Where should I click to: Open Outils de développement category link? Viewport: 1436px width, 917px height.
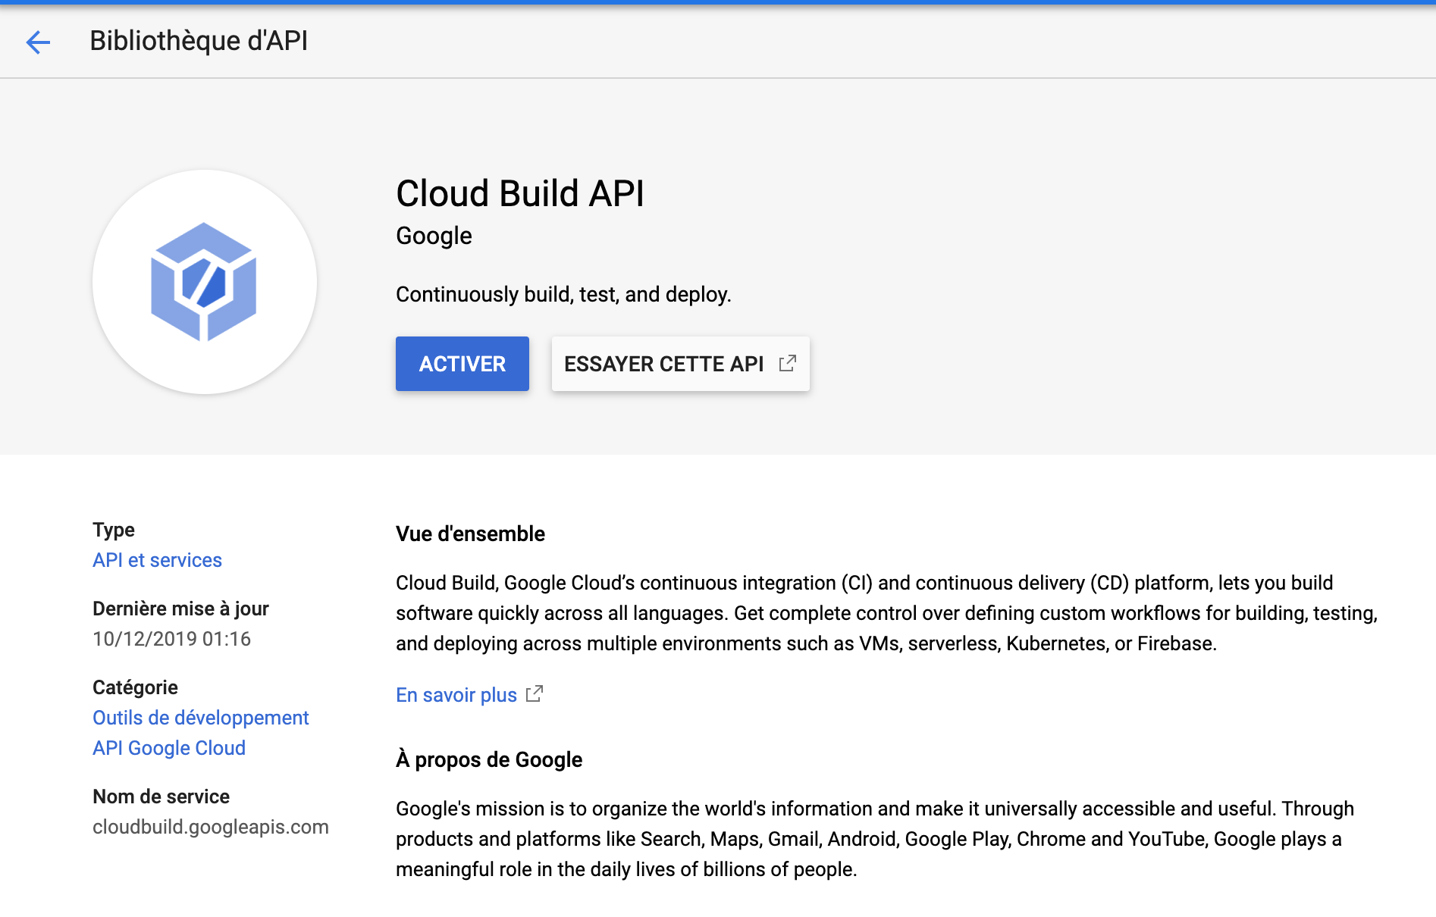201,718
